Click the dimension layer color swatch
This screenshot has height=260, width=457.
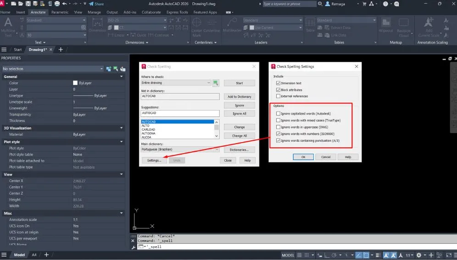click(x=116, y=28)
